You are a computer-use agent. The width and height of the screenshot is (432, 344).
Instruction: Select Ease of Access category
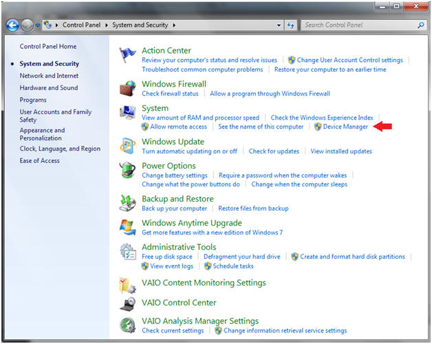click(39, 160)
